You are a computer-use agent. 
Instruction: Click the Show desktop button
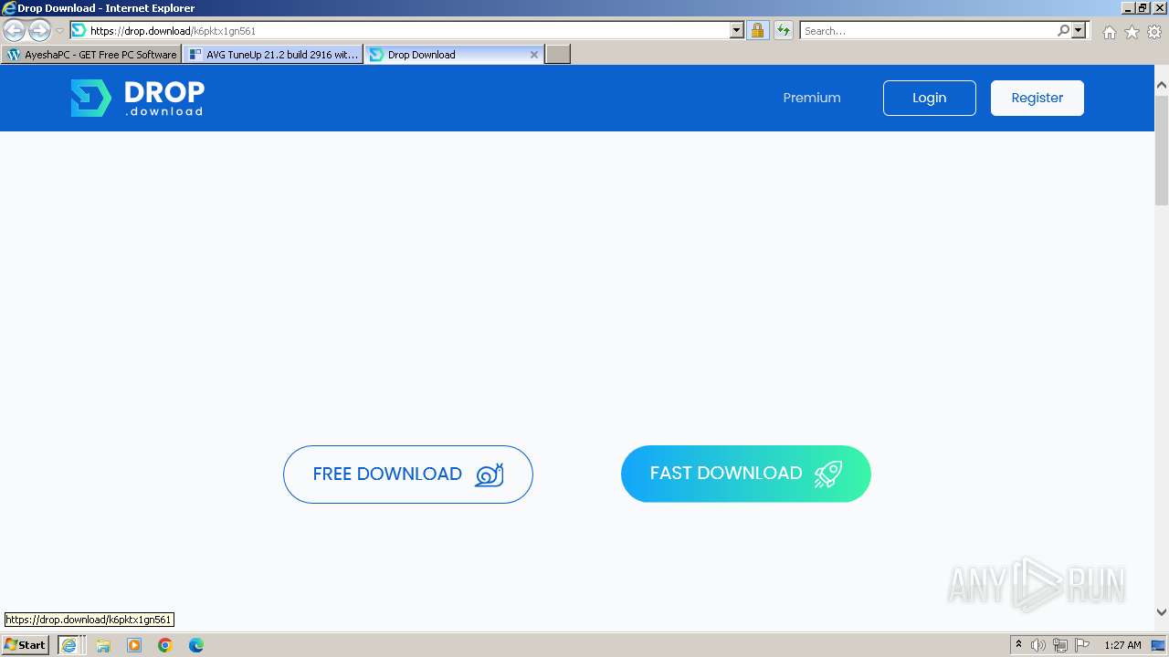click(1158, 645)
